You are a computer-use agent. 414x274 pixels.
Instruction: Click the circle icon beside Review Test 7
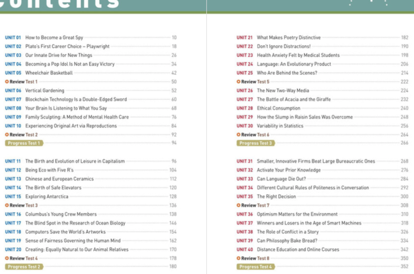(x=238, y=205)
